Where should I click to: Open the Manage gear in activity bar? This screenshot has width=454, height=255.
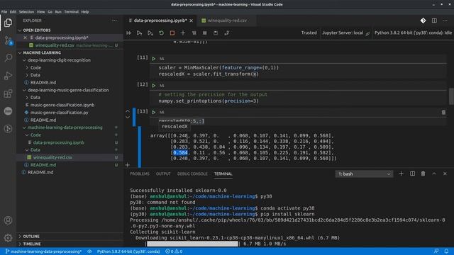[x=8, y=238]
